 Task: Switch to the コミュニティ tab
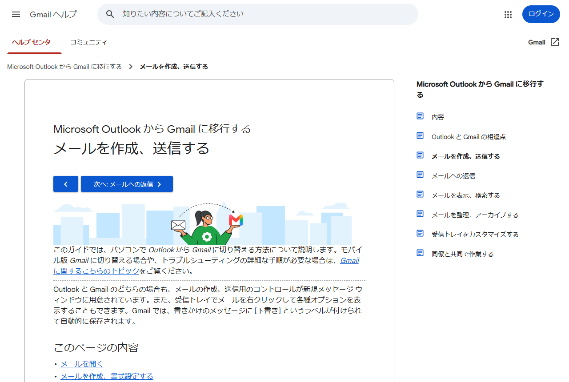[89, 42]
